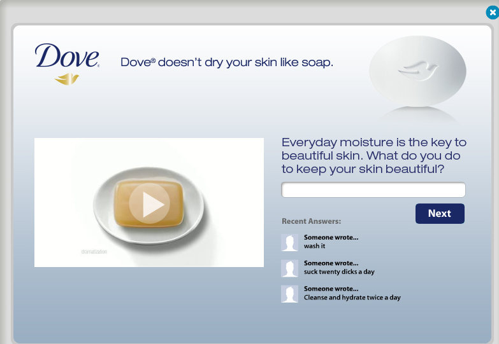Click the "dramatization" caption in the video
This screenshot has width=499, height=344.
point(94,252)
